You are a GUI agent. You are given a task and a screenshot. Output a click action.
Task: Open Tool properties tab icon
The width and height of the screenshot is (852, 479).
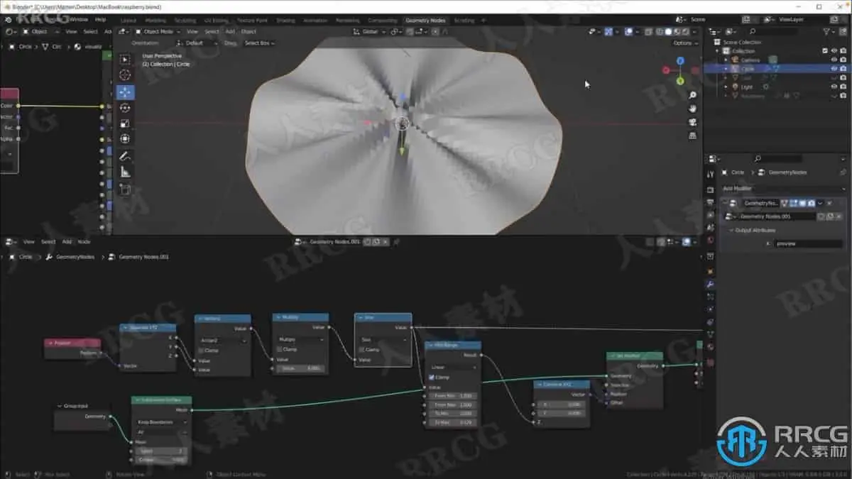[710, 175]
